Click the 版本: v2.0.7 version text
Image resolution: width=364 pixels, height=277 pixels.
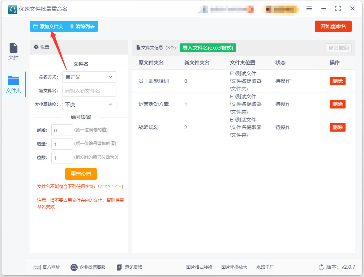[x=341, y=267]
